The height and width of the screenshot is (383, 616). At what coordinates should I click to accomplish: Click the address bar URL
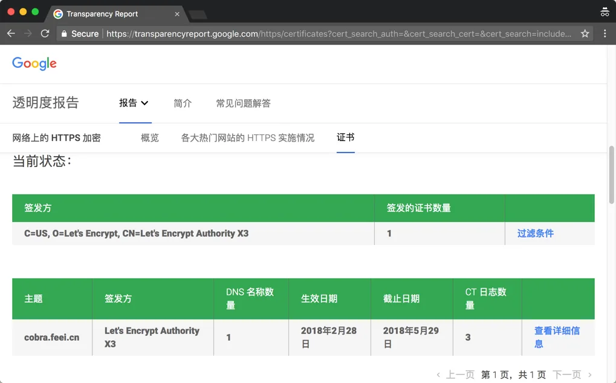(339, 34)
